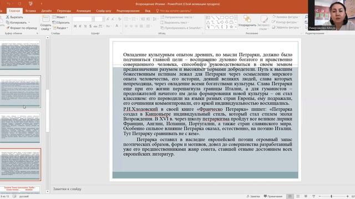Image resolution: width=355 pixels, height=199 pixels.
Task: Click the Slideshow icon in status bar
Action: click(313, 196)
